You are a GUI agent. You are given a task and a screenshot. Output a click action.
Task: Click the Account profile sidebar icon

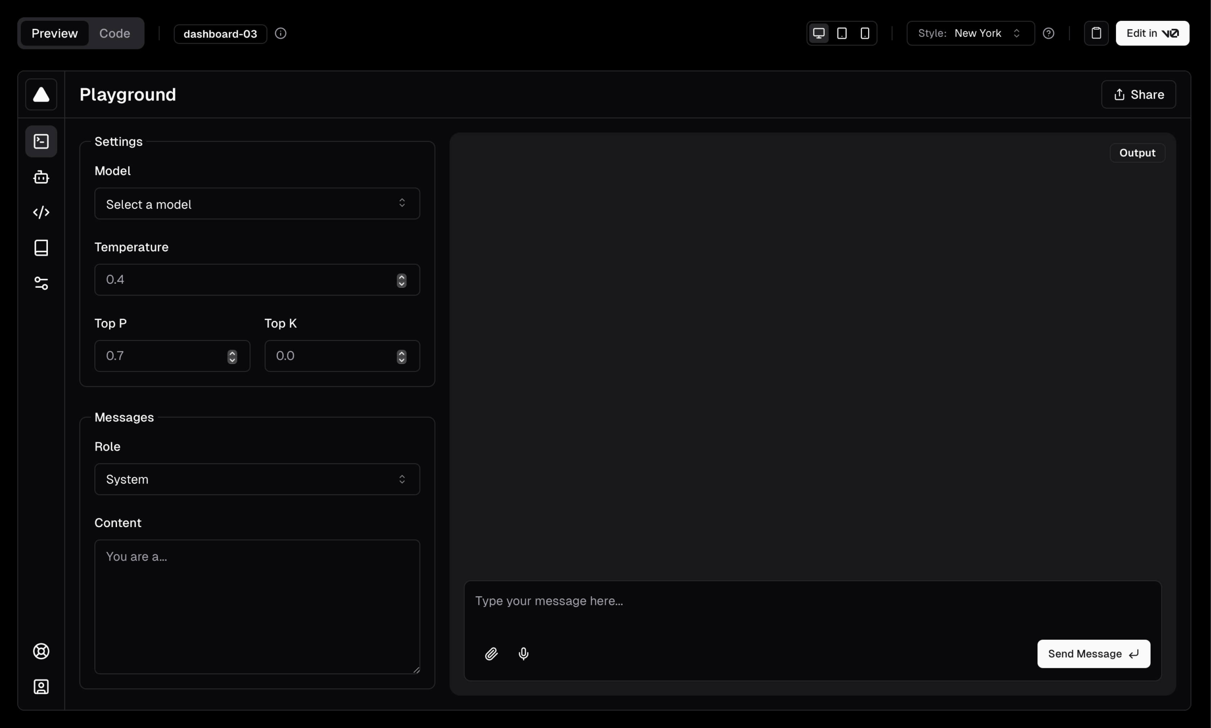[x=41, y=686]
